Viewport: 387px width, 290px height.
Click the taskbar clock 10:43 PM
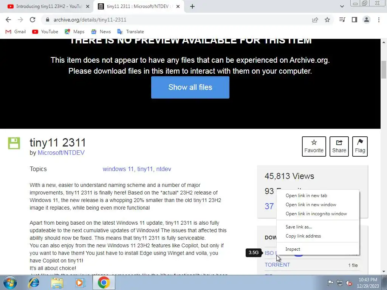(x=368, y=280)
